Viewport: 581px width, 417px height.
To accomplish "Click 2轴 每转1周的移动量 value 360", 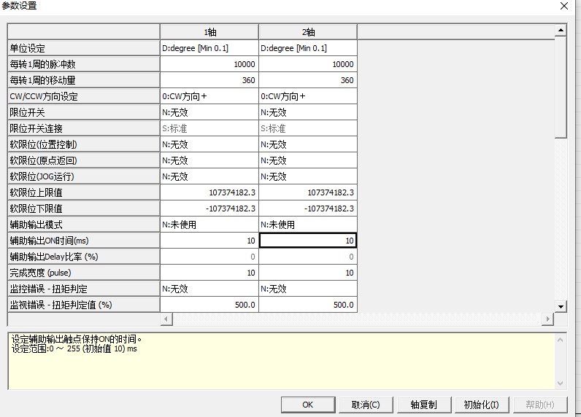I will coord(307,80).
